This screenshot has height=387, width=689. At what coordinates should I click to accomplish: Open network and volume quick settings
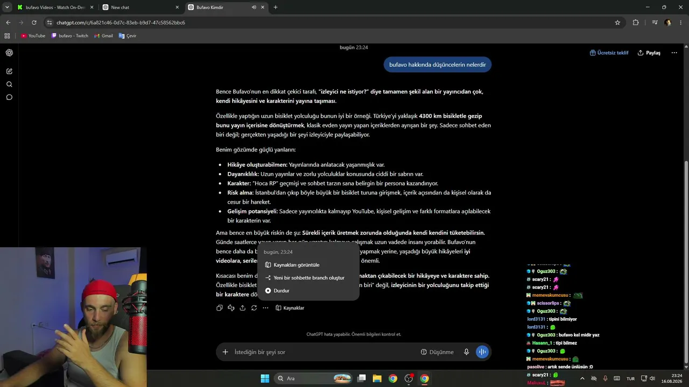point(648,378)
